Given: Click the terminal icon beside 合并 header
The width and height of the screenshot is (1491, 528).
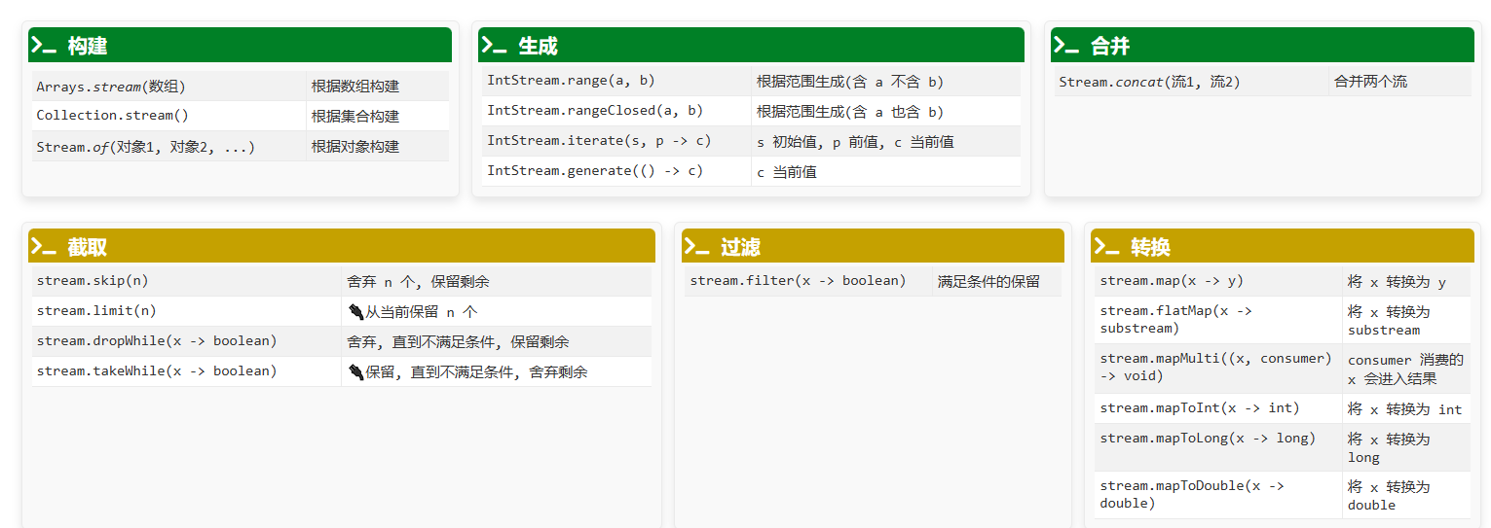Looking at the screenshot, I should click(1066, 45).
